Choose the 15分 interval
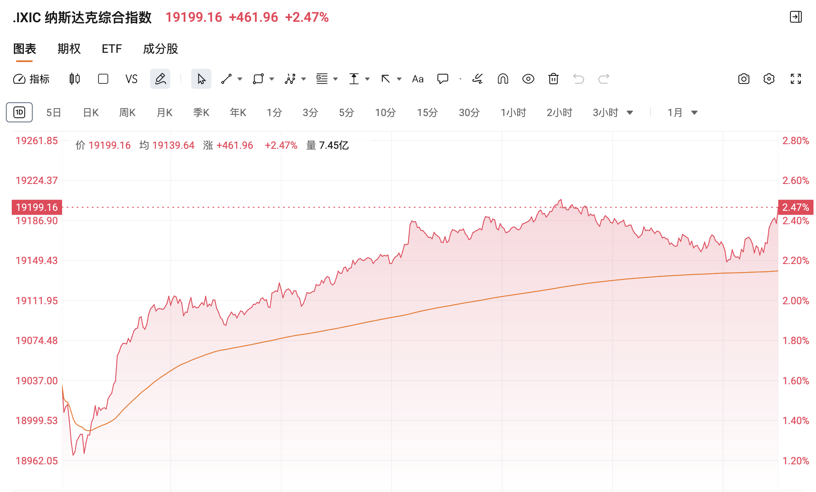Viewport: 816px width, 492px height. 427,113
